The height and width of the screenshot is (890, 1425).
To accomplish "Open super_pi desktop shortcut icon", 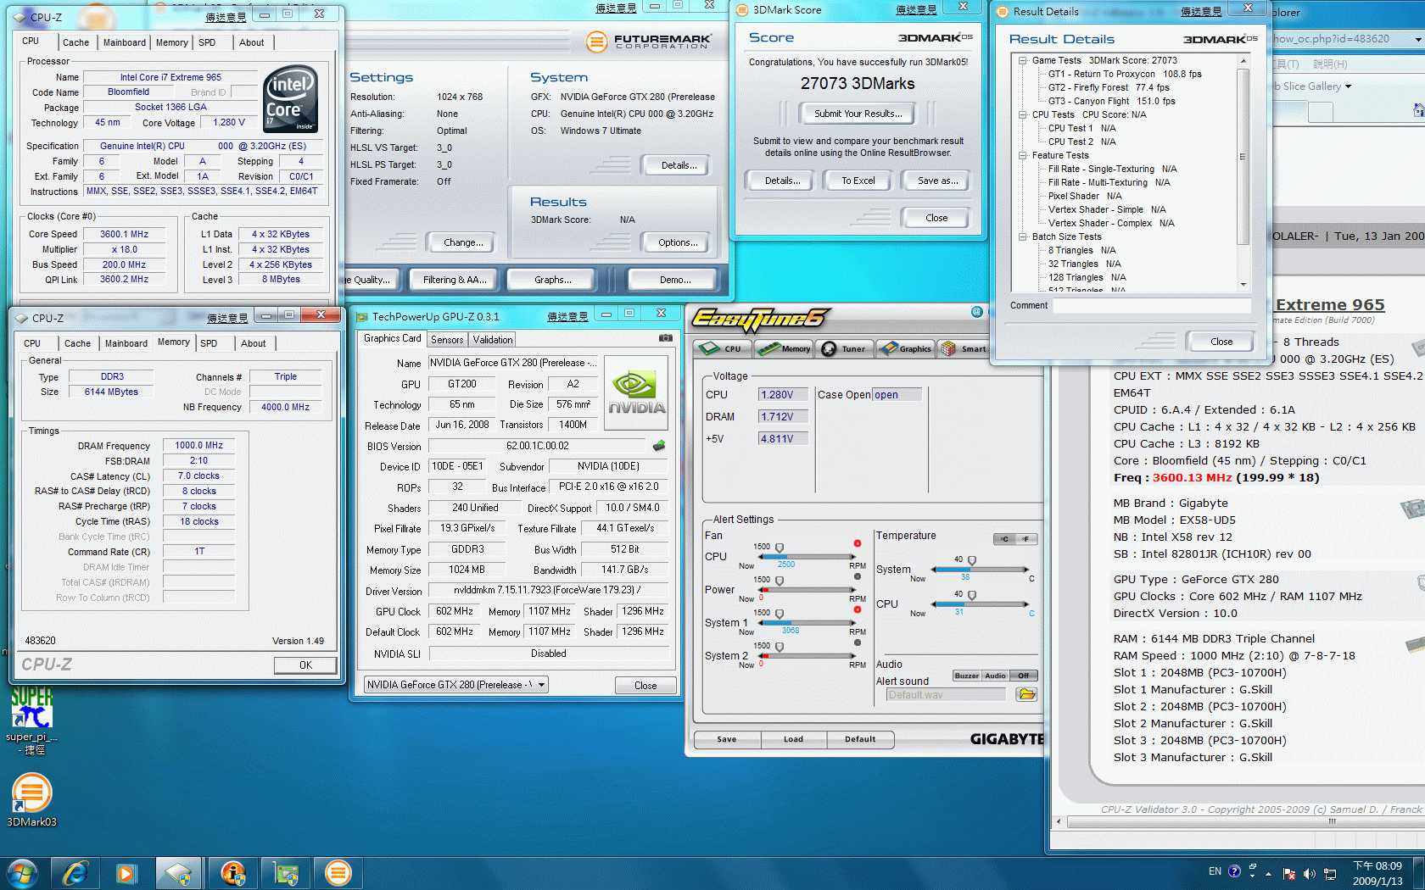I will coord(31,720).
